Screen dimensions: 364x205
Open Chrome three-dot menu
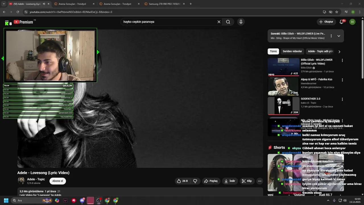coord(359,12)
